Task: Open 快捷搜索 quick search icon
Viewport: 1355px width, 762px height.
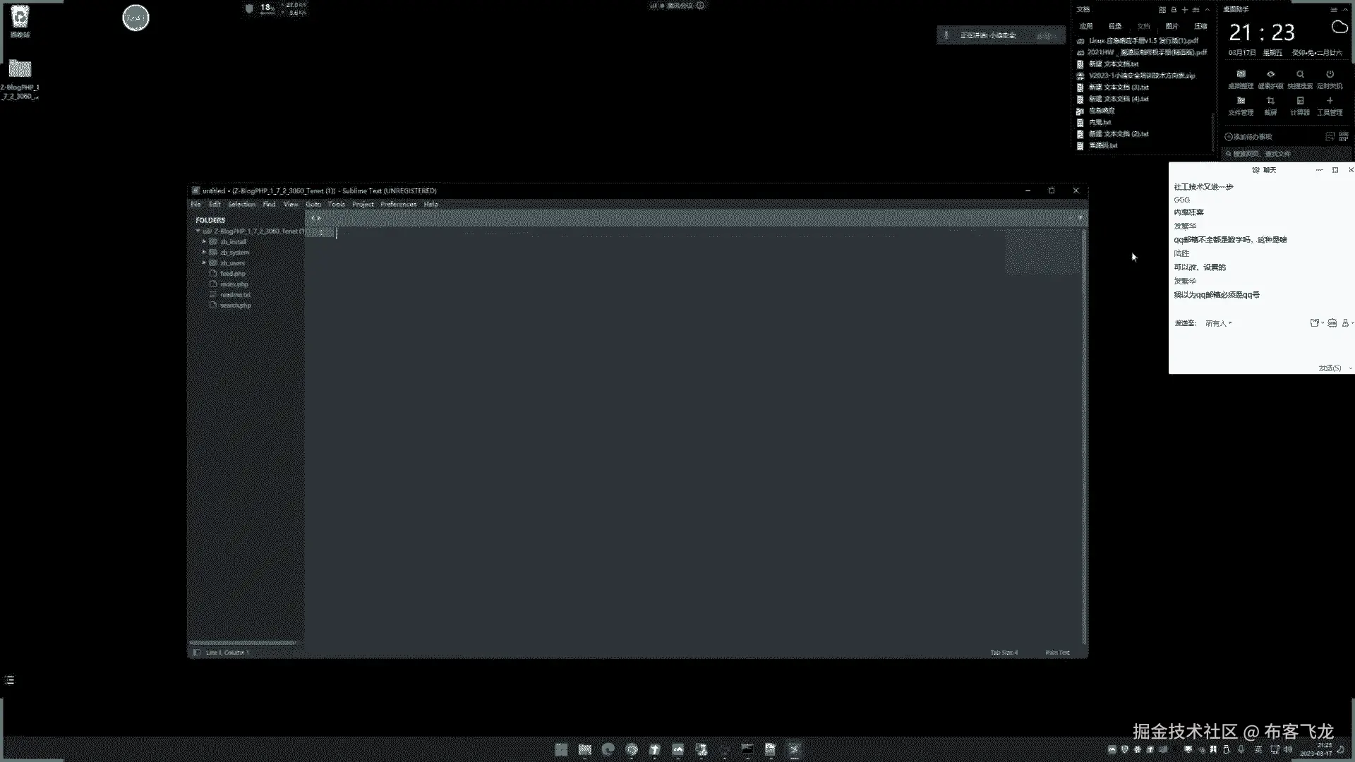Action: click(1300, 75)
